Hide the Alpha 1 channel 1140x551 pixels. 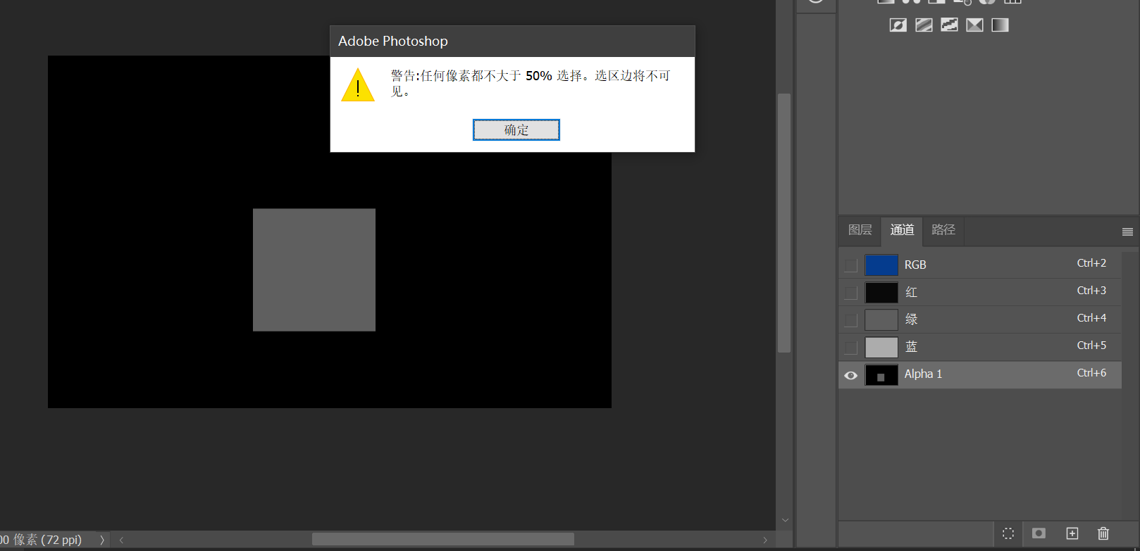851,375
